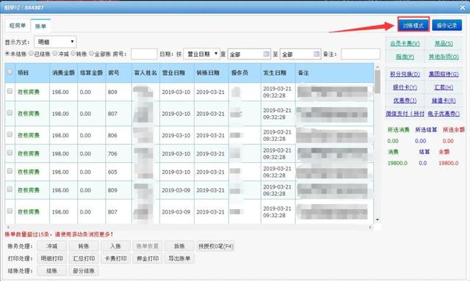Click the 卡费打印 button
The image size is (470, 281).
click(115, 258)
